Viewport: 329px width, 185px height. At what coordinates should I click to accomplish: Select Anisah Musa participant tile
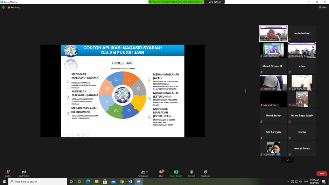pyautogui.click(x=302, y=149)
